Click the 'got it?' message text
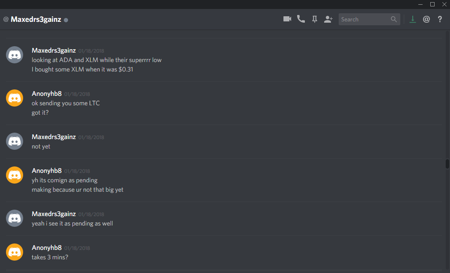 [x=40, y=113]
